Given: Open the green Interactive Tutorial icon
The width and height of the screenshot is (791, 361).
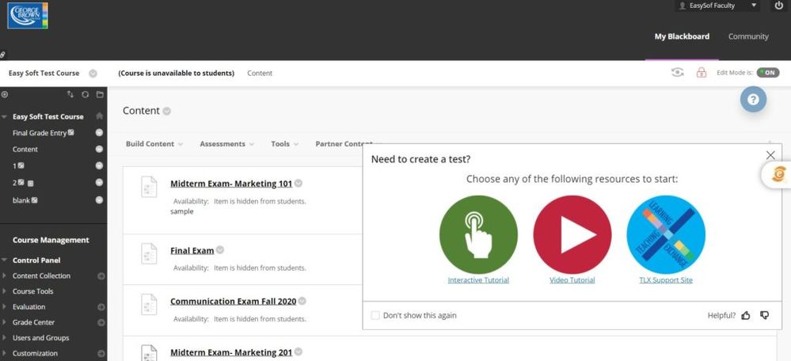Looking at the screenshot, I should (x=478, y=234).
